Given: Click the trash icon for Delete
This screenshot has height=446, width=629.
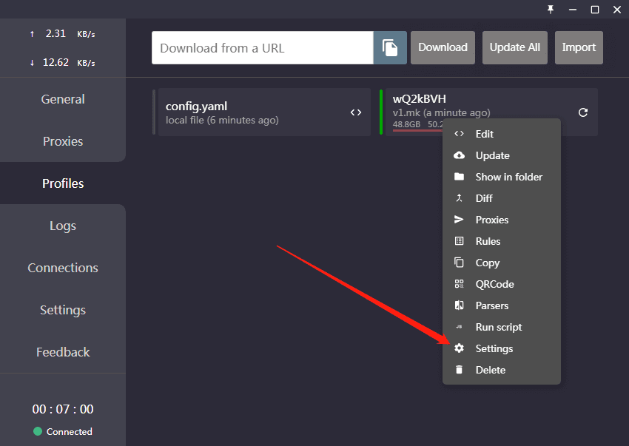Looking at the screenshot, I should [459, 370].
